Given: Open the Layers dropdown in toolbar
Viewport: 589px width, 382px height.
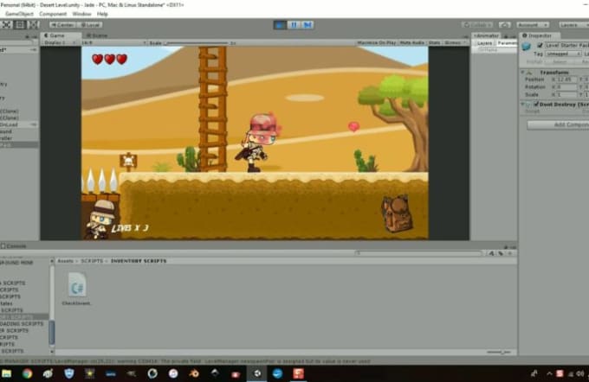Looking at the screenshot, I should (x=573, y=25).
